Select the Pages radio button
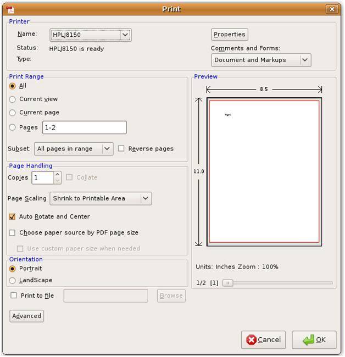Viewport: 345px width, 357px height. click(13, 127)
